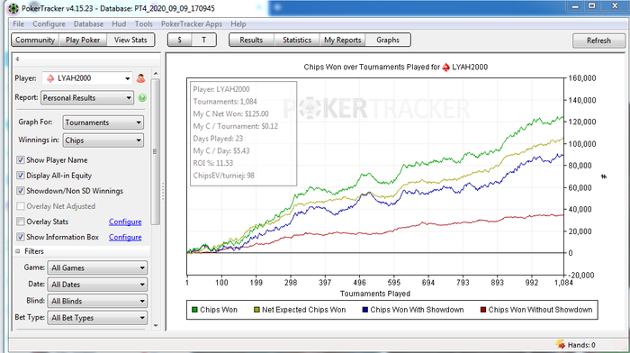Toggle Display All-in Equity checkbox
This screenshot has height=353, width=630.
click(x=21, y=176)
